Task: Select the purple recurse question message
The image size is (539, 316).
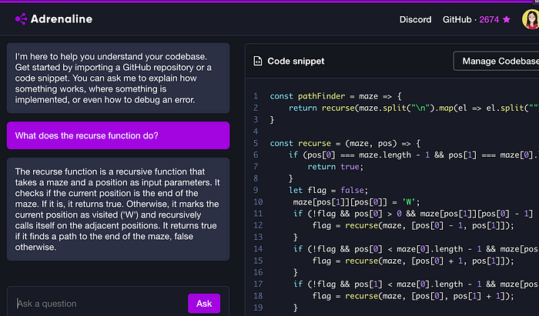Action: (118, 136)
